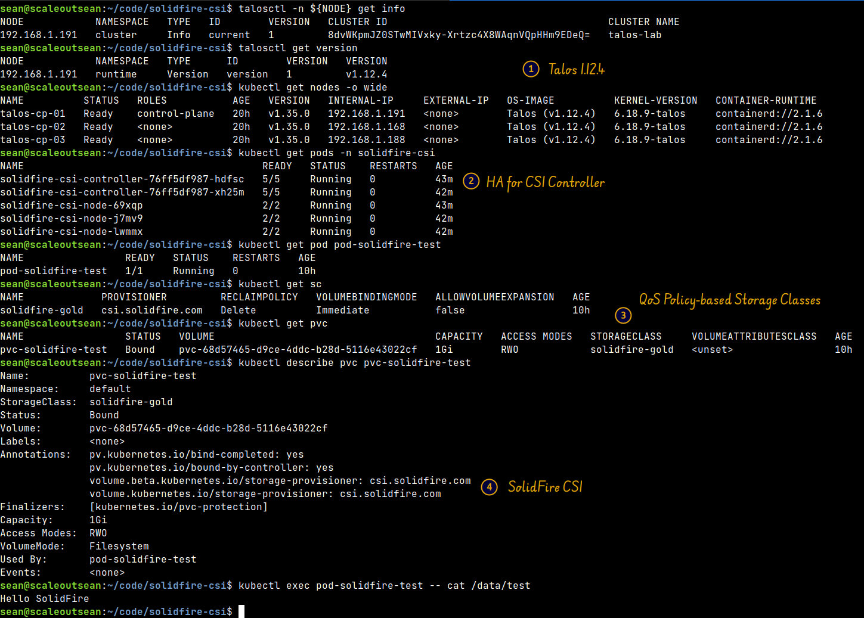
Task: Select pod solidfire-csi-node-j7mv9
Action: coord(72,218)
